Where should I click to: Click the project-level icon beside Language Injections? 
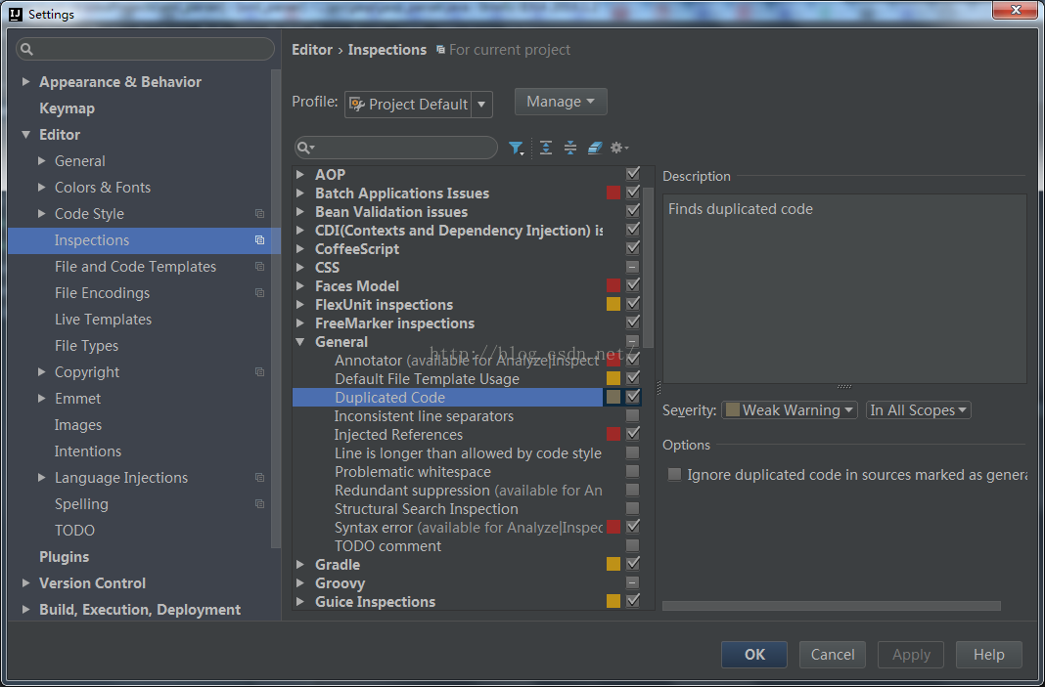coord(260,478)
